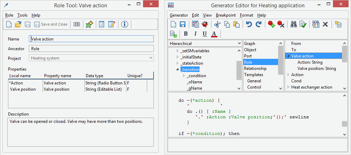Select Graph in the concept list
The height and width of the screenshot is (155, 351).
(x=250, y=44)
